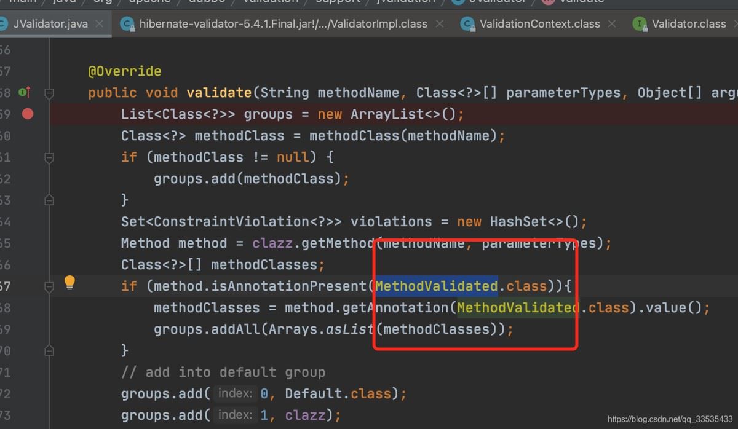Click the @Override annotation
This screenshot has height=429, width=738.
(x=125, y=71)
